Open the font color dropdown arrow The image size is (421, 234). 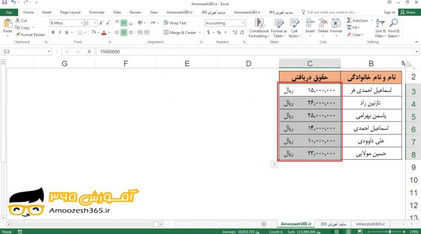point(109,33)
